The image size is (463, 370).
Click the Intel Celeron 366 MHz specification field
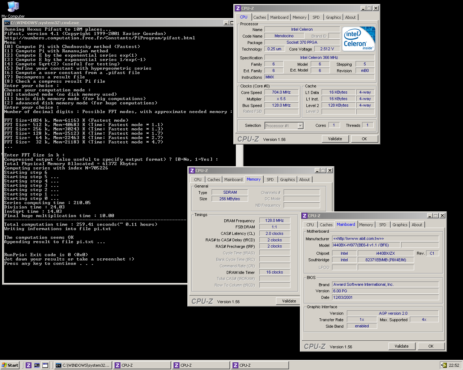pos(319,58)
